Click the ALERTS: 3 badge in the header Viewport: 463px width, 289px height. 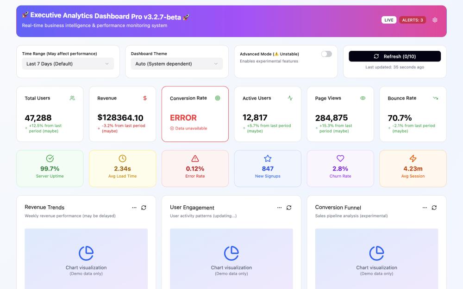[x=412, y=20]
